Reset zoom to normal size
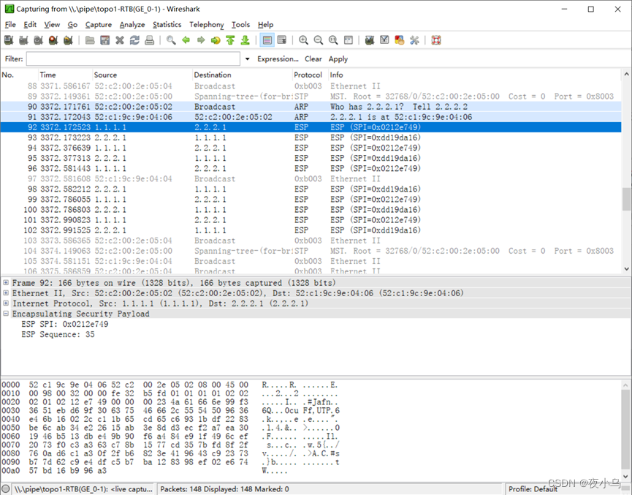Image resolution: width=632 pixels, height=495 pixels. point(333,40)
